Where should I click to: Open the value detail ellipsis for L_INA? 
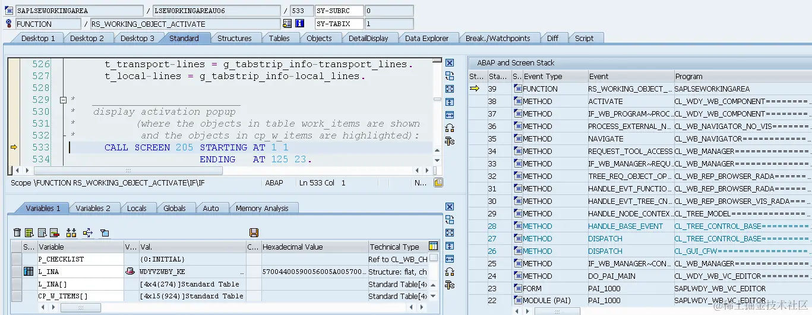tap(242, 272)
